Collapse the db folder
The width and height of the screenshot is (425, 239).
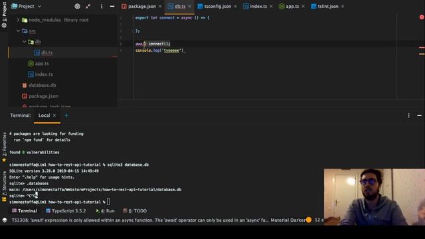(x=25, y=42)
